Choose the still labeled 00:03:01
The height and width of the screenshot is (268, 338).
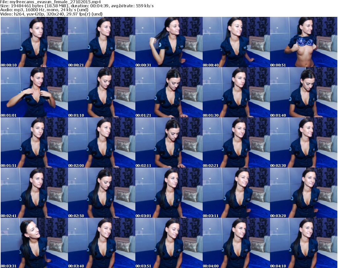point(169,193)
